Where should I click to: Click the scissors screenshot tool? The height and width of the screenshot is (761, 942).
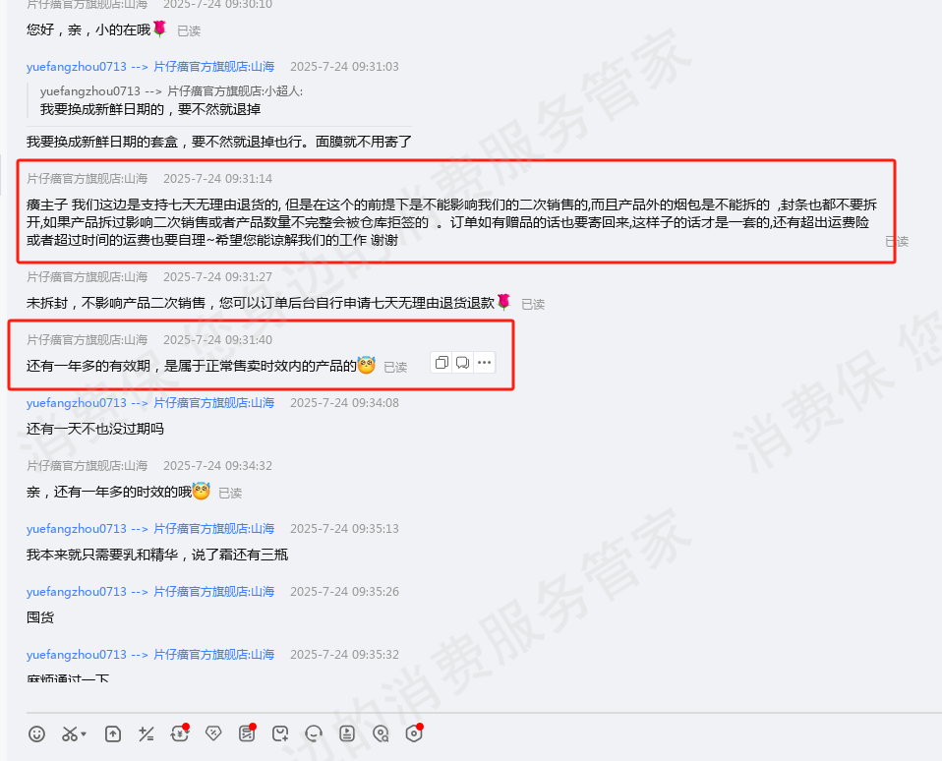point(69,733)
